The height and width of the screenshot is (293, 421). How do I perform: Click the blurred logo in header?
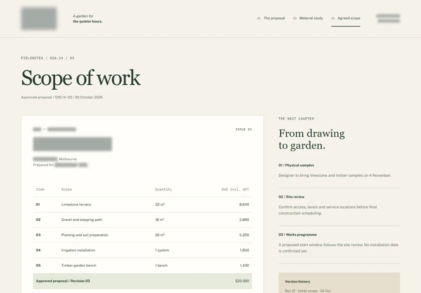coord(39,18)
